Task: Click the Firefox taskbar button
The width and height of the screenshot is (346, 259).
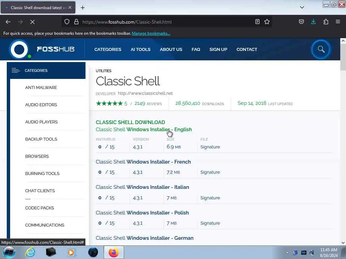Action: click(114, 252)
